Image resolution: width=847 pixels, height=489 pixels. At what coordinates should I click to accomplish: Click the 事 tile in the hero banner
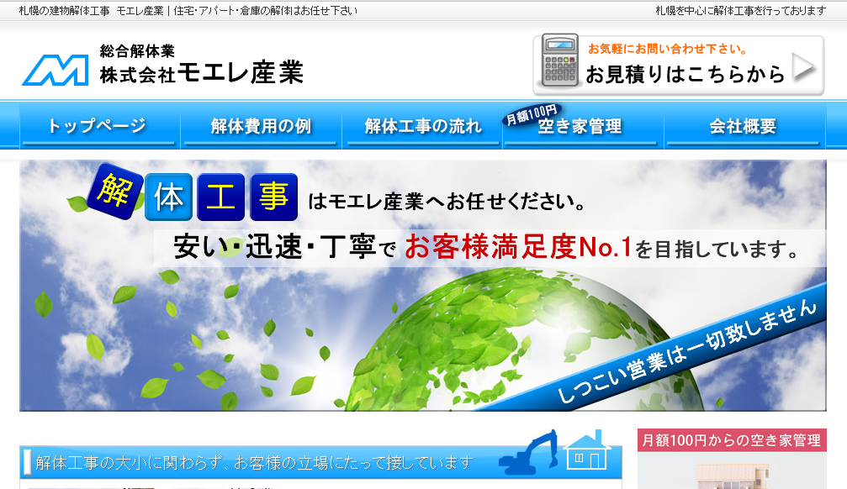(x=273, y=197)
